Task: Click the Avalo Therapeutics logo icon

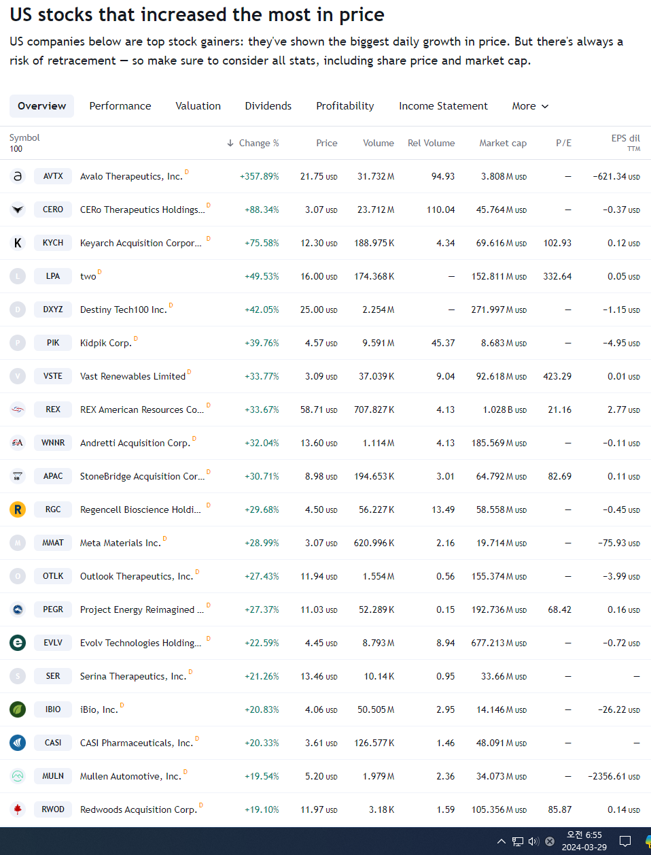Action: pos(18,176)
